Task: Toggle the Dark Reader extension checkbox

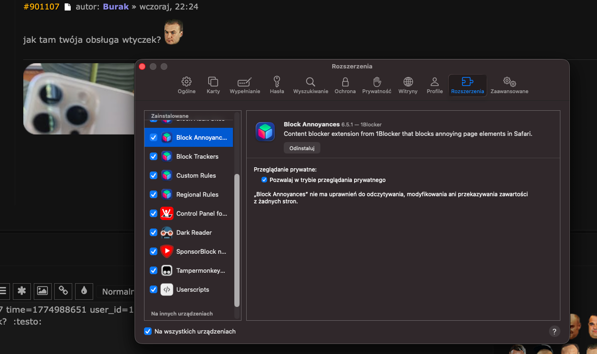Action: click(154, 232)
